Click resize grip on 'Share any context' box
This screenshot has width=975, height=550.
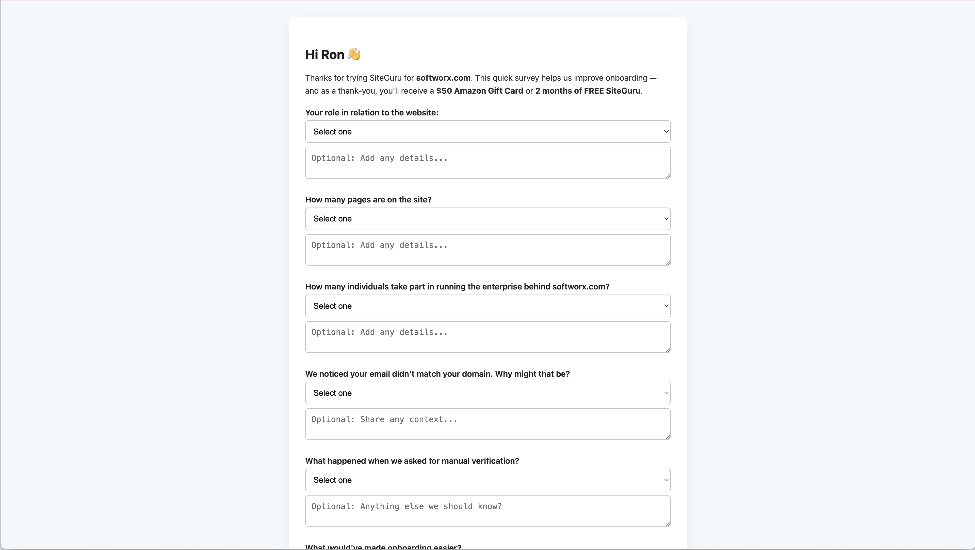668,437
